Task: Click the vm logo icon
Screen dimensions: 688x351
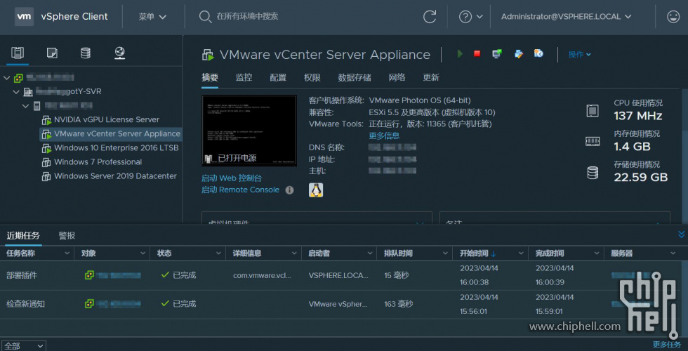Action: pos(24,17)
